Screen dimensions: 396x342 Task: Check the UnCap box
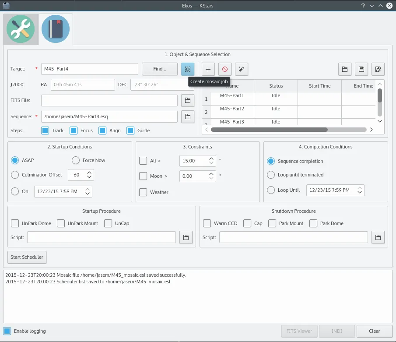tap(108, 223)
